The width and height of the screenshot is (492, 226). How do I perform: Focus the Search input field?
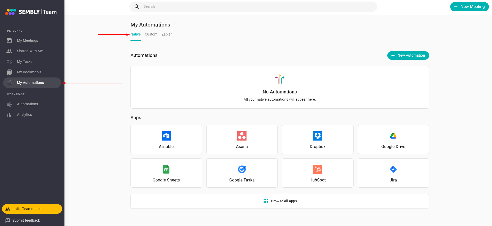point(253,6)
